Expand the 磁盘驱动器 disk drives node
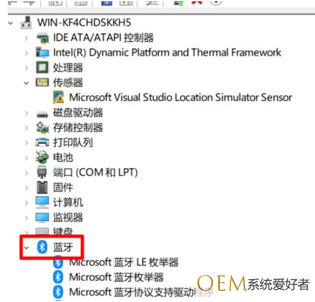 (27, 113)
